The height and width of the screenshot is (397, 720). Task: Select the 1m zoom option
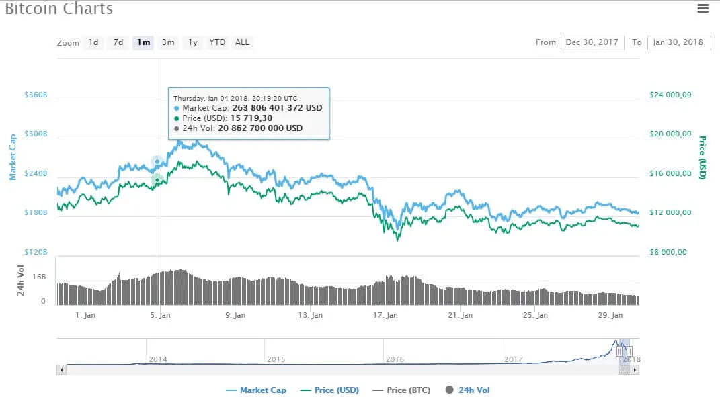tap(143, 42)
